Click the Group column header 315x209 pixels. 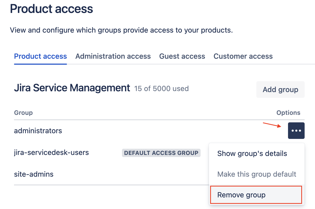click(23, 113)
